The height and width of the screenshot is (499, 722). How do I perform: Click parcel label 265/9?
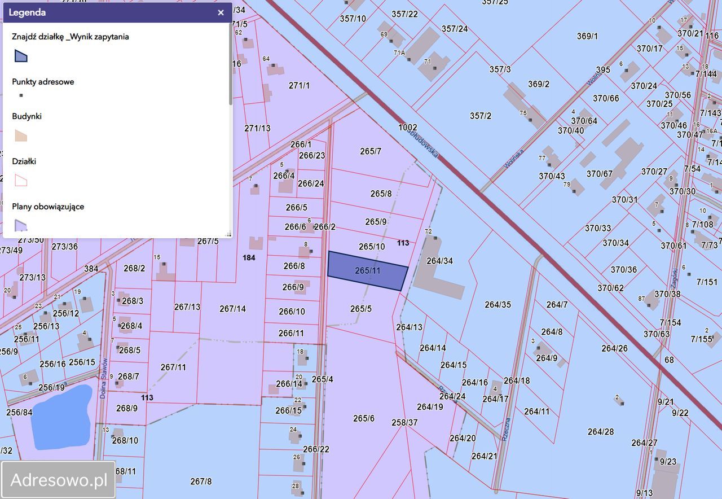pos(376,222)
